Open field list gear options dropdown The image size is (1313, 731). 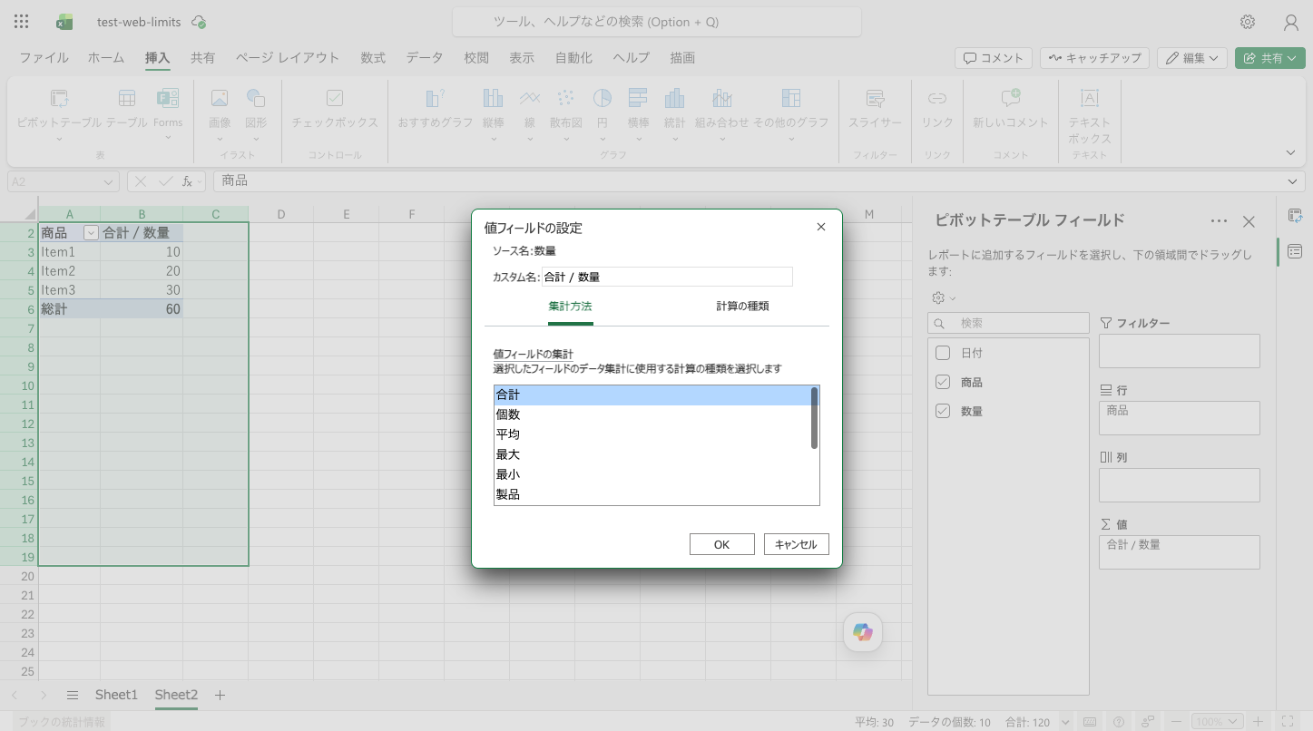(944, 297)
